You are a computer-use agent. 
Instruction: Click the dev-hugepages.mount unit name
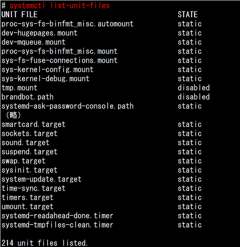click(40, 33)
